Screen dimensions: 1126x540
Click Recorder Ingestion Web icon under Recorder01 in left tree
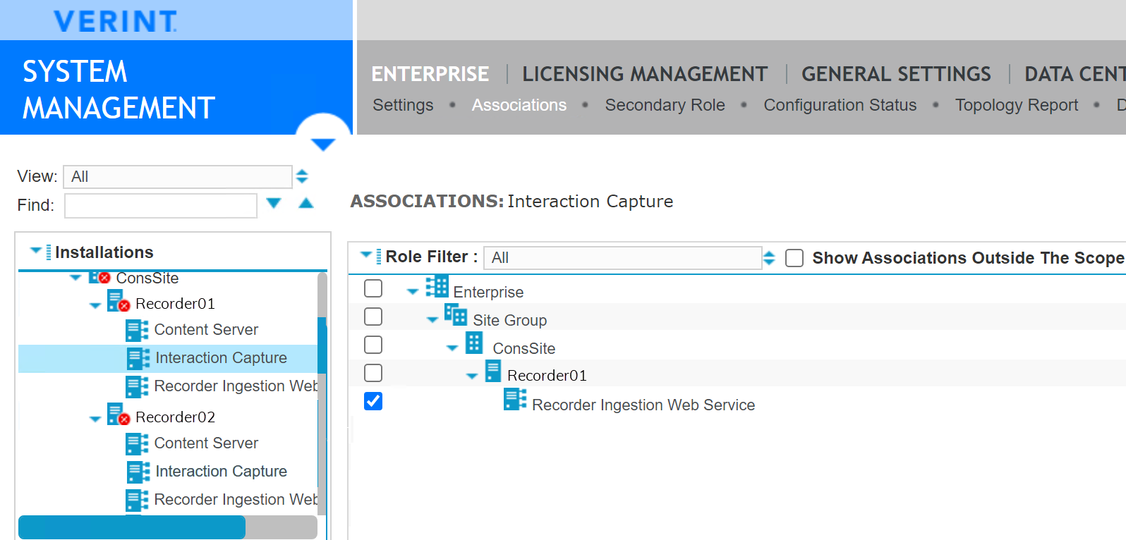pos(137,386)
